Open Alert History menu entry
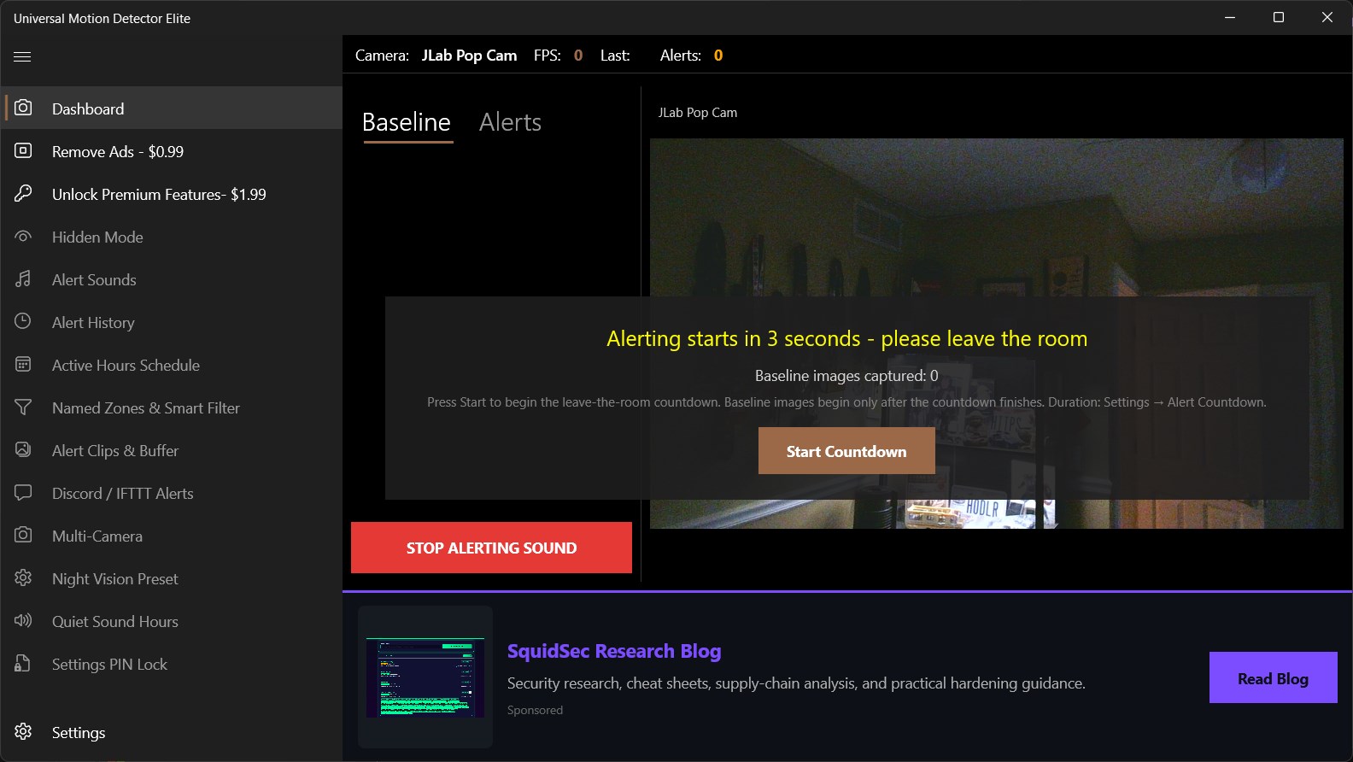This screenshot has height=762, width=1353. (x=172, y=322)
